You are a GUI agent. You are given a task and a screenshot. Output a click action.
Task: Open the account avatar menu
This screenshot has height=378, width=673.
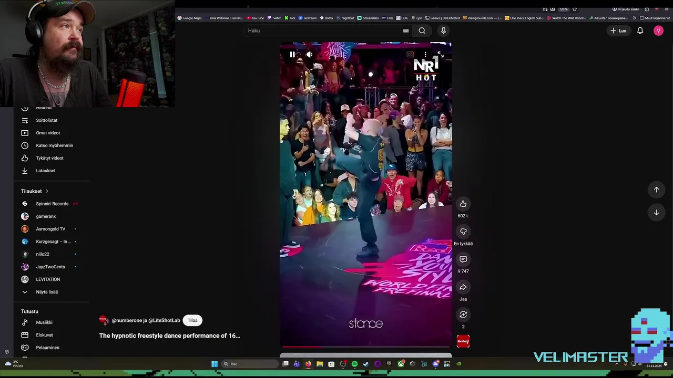[658, 30]
